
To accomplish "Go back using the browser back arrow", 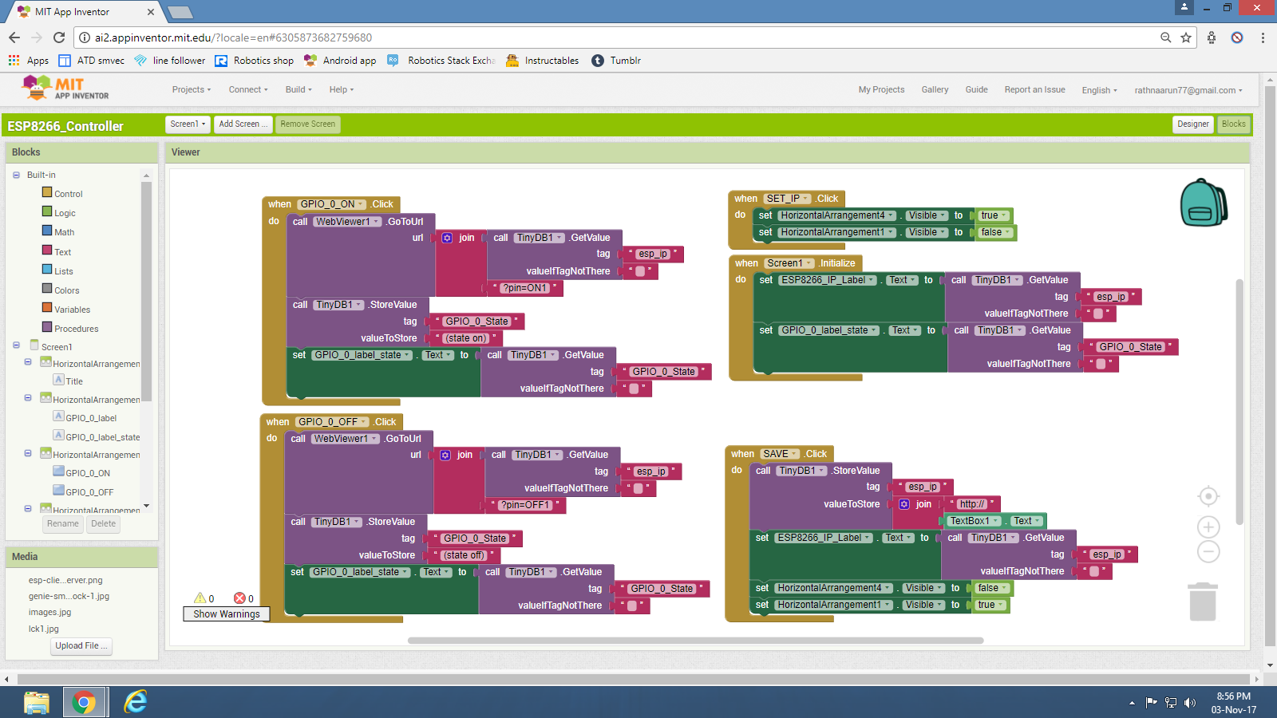I will tap(14, 37).
